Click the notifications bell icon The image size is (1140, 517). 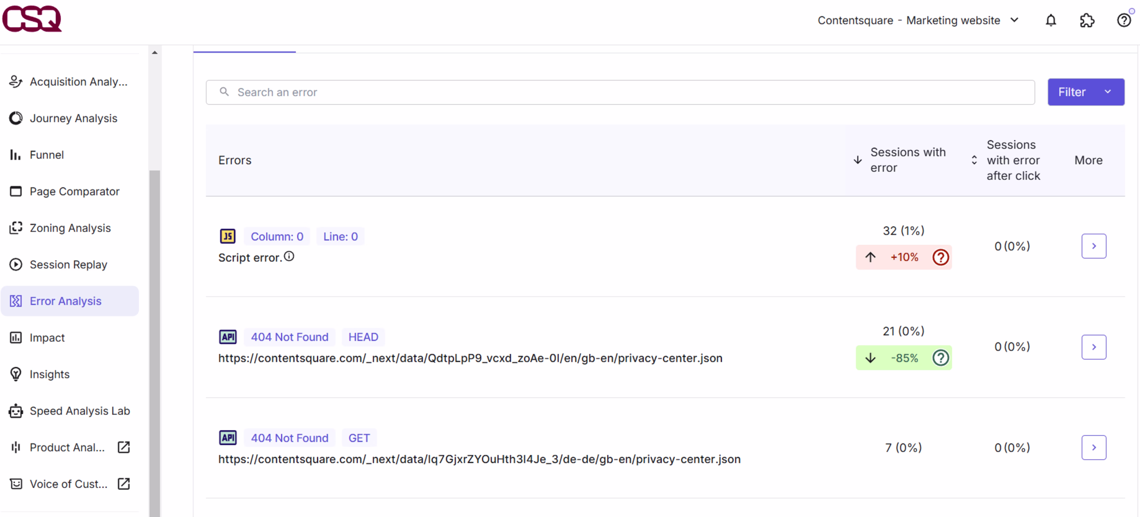tap(1051, 20)
